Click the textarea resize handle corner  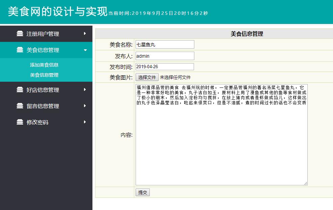coord(306,183)
